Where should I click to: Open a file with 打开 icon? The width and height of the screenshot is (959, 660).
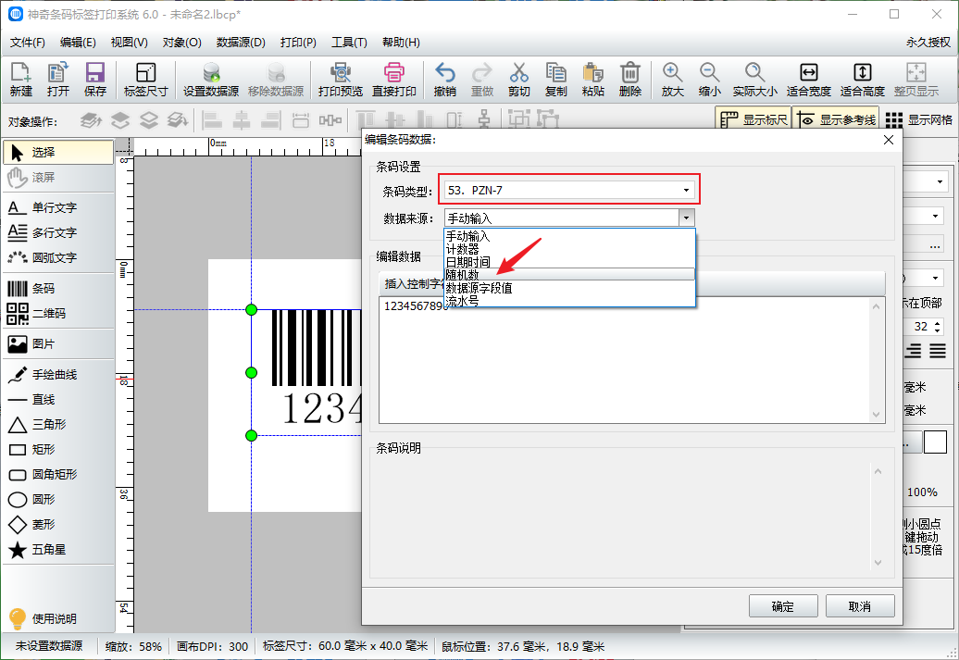point(58,80)
